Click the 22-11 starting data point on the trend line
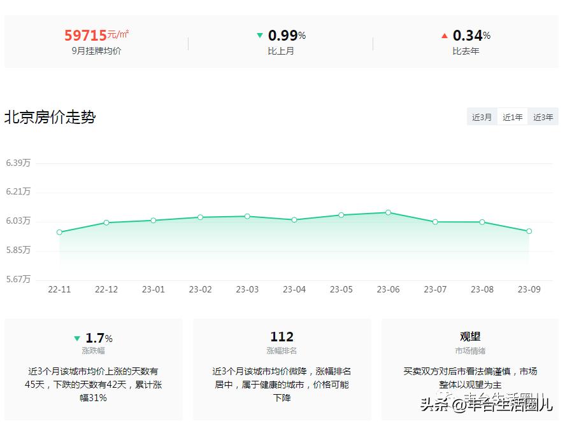Screen dimensions: 565x424 [x=59, y=232]
